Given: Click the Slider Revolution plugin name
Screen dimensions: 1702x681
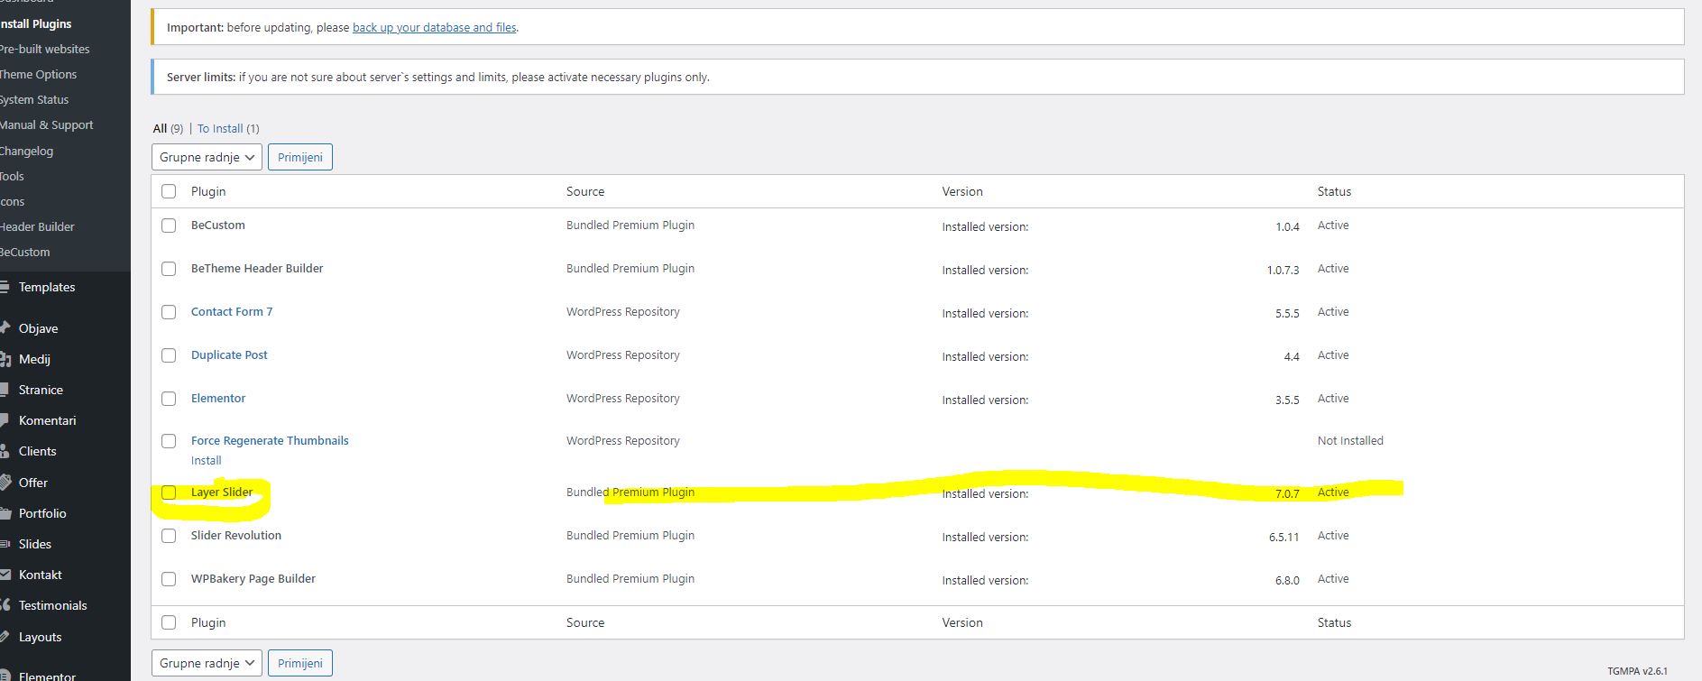Looking at the screenshot, I should 236,535.
